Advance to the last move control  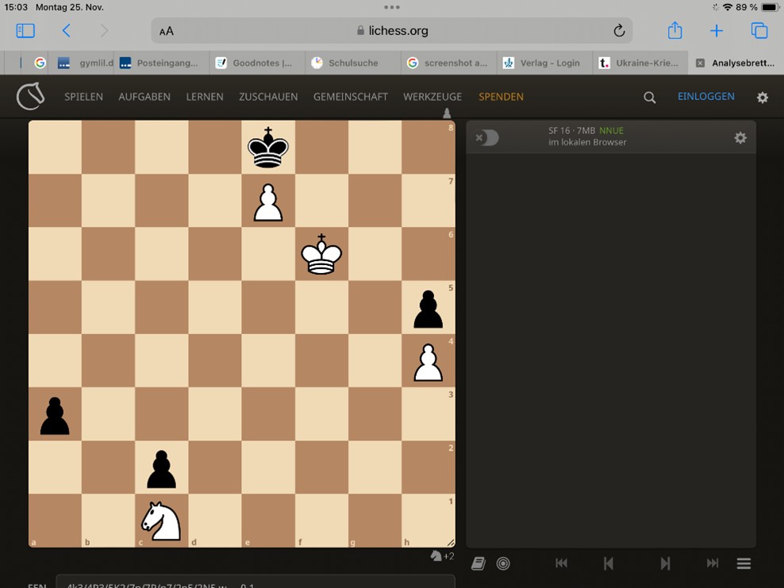pyautogui.click(x=712, y=563)
